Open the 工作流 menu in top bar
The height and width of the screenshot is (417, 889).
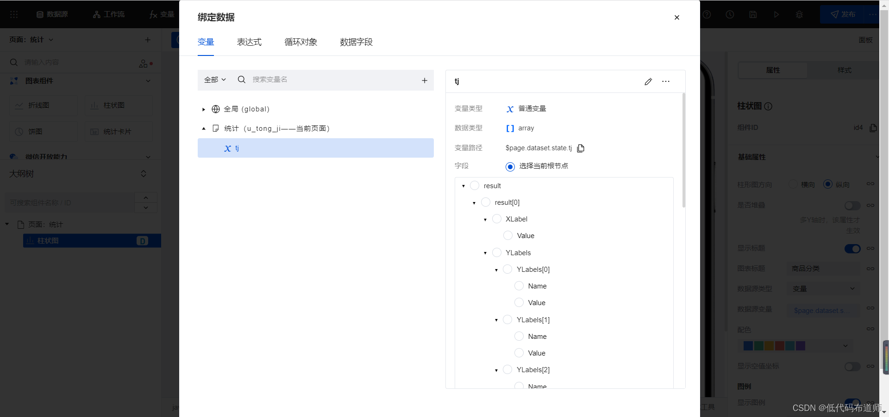[109, 14]
